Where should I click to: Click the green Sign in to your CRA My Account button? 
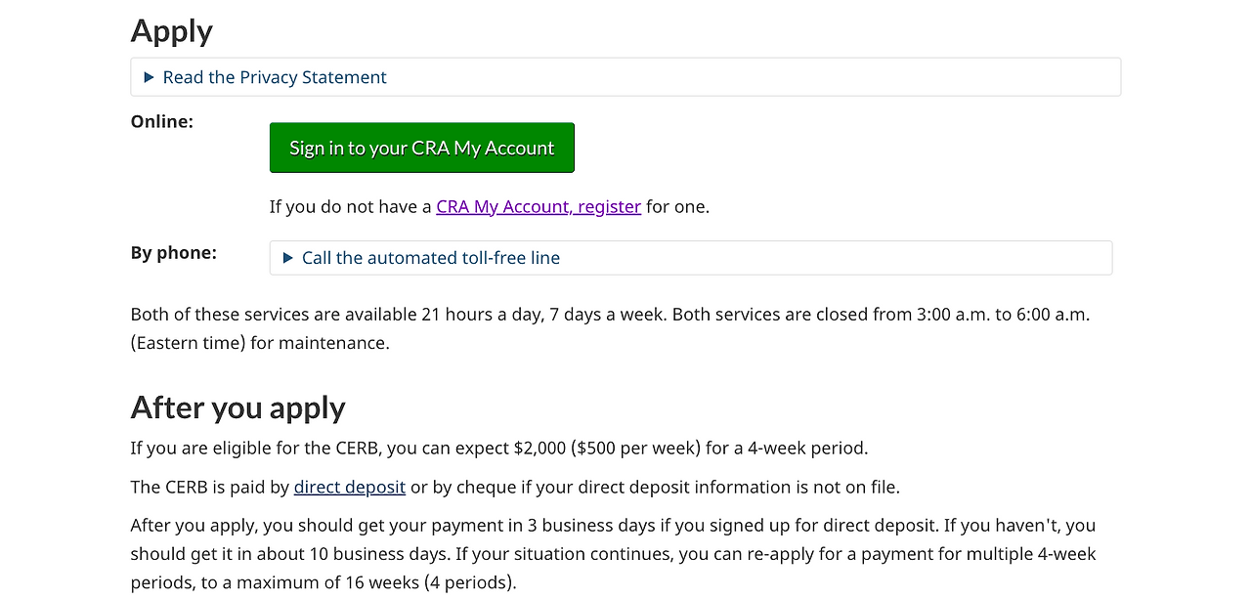422,148
